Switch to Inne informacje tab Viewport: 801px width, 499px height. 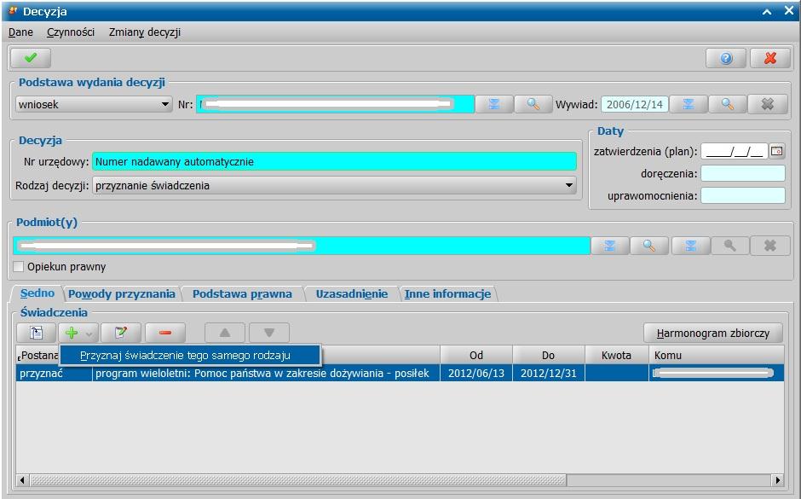click(447, 294)
